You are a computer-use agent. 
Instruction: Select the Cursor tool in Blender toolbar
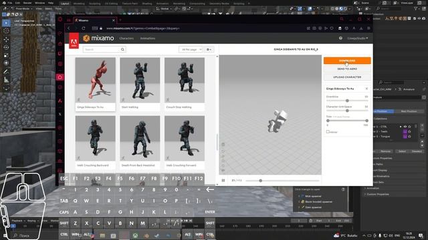click(x=6, y=31)
